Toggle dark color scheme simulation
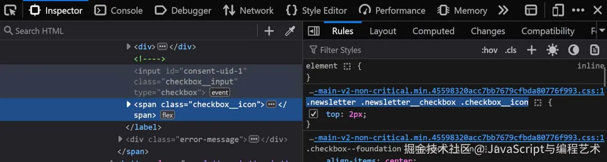Viewport: 607px width, 162px height. point(573,50)
